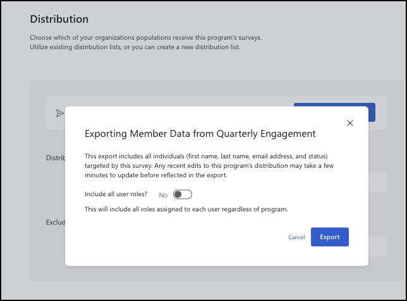Screen dimensions: 407x301
Task: Click the 'Choose which of your organizations populations' text
Action: 145,38
